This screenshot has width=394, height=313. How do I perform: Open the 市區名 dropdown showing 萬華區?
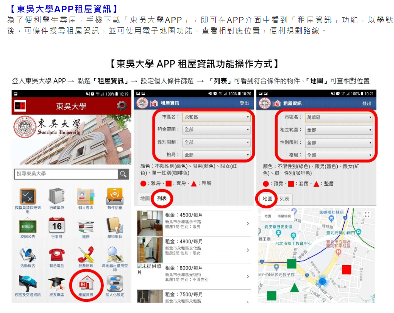(x=339, y=117)
